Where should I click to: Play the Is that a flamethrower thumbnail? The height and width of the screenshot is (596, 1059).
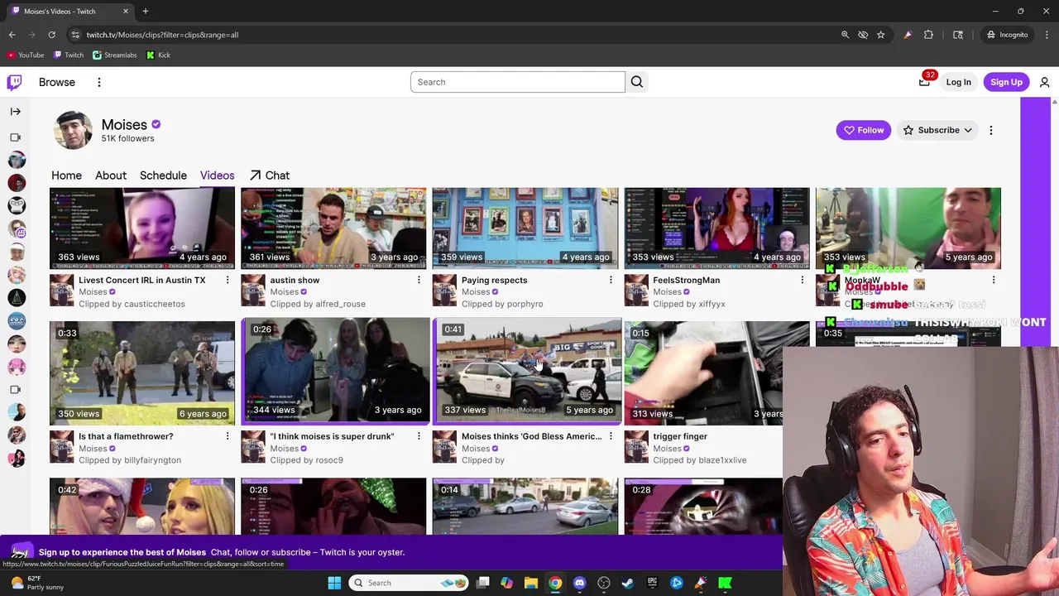(142, 373)
